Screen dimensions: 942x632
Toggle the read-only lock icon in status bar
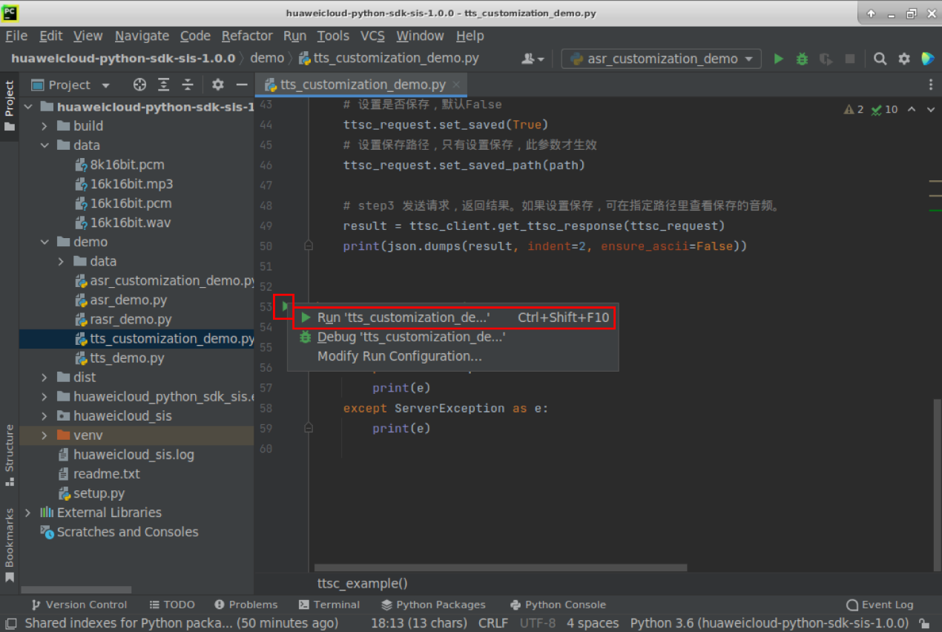pos(924,623)
